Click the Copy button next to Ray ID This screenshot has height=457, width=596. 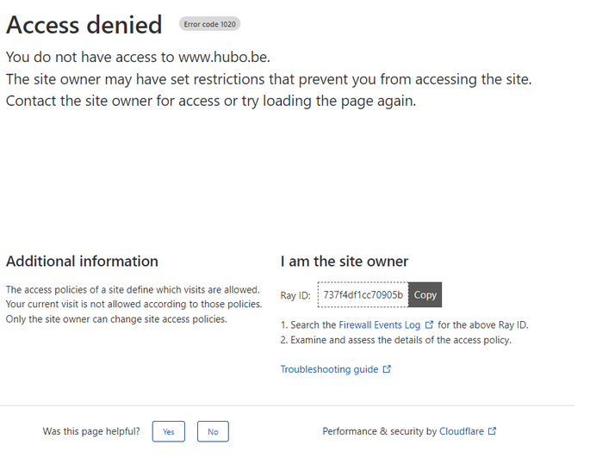[x=425, y=294]
